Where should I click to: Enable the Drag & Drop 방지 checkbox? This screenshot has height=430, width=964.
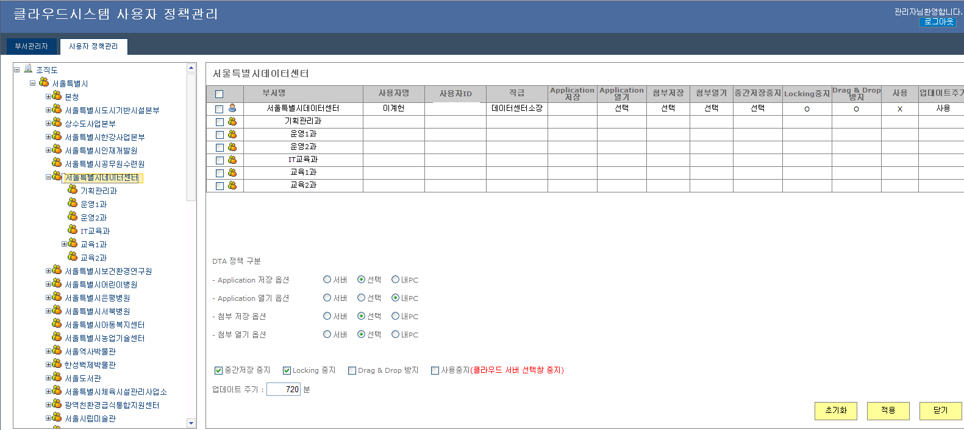pyautogui.click(x=352, y=370)
